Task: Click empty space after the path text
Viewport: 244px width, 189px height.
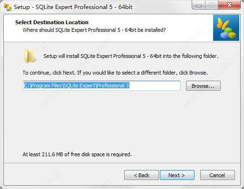Action: coord(155,85)
